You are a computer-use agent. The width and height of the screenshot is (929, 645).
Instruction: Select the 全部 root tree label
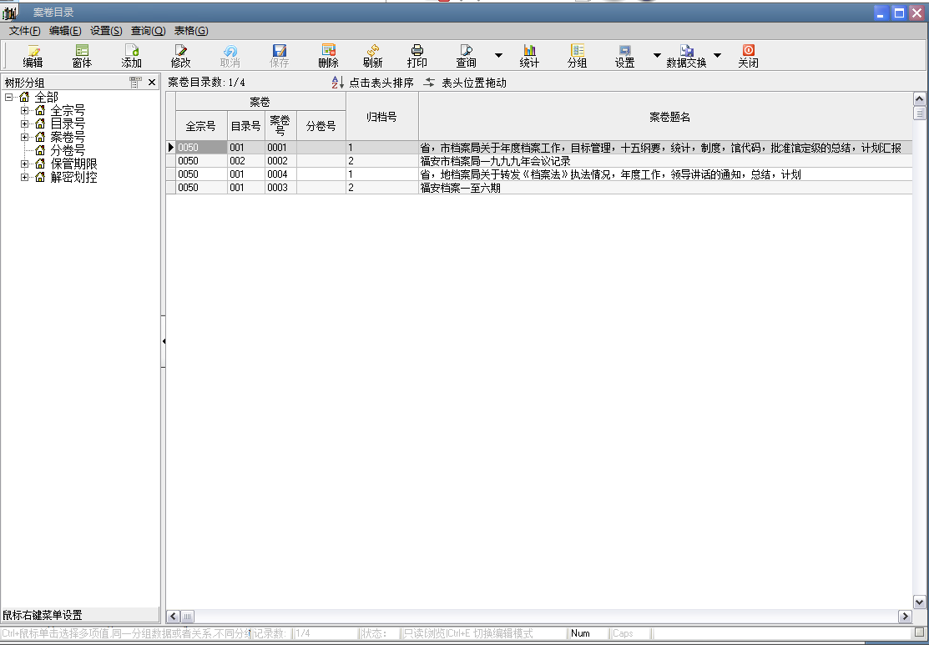click(46, 97)
